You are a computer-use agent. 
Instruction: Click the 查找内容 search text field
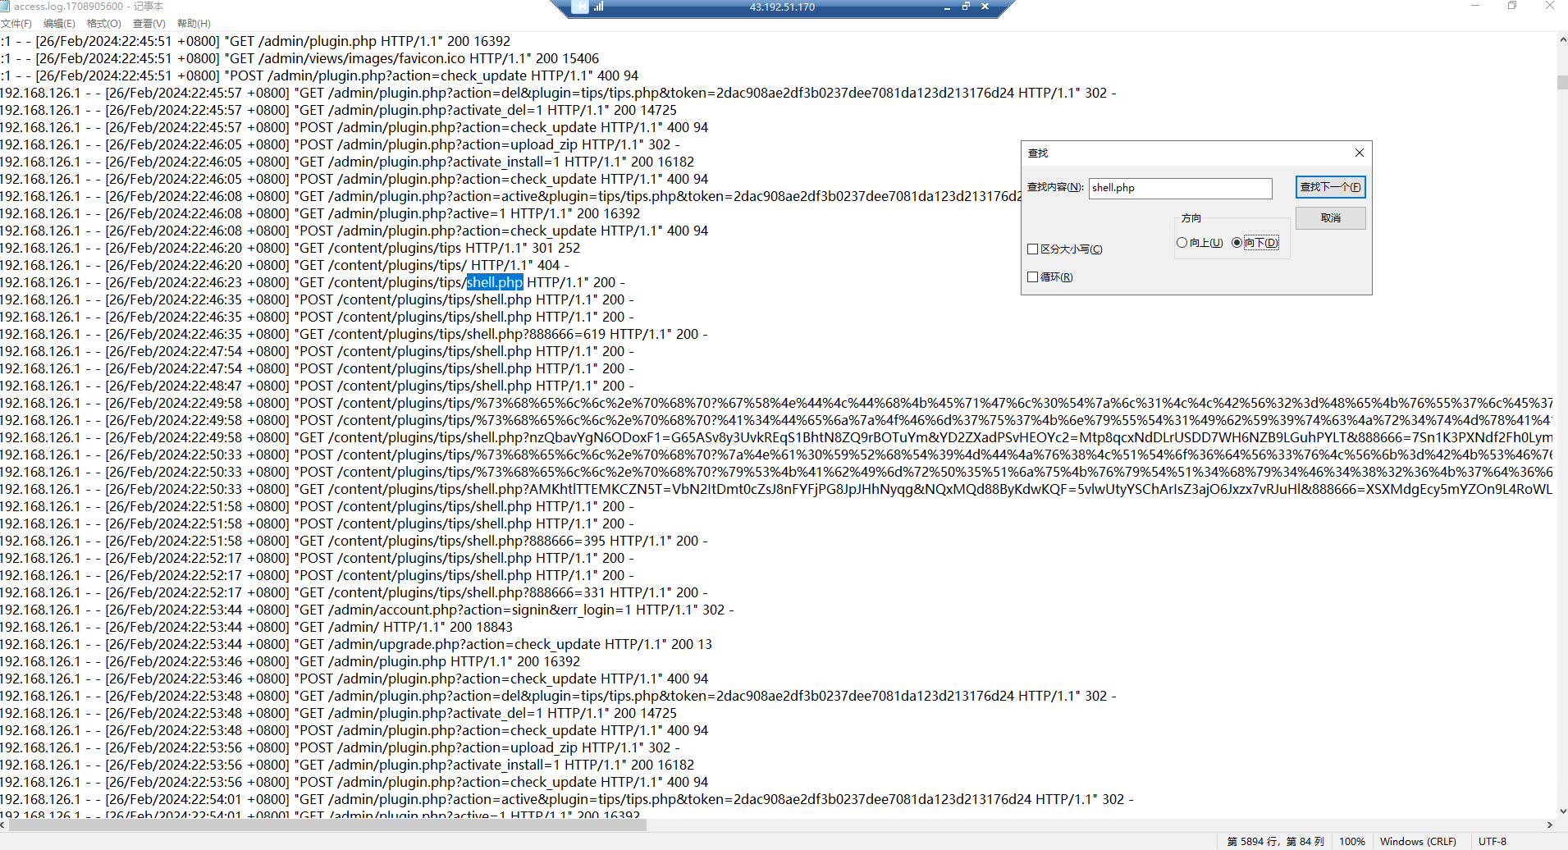1180,188
